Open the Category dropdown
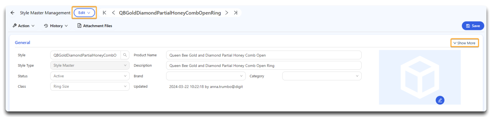The width and height of the screenshot is (492, 117). [x=322, y=76]
